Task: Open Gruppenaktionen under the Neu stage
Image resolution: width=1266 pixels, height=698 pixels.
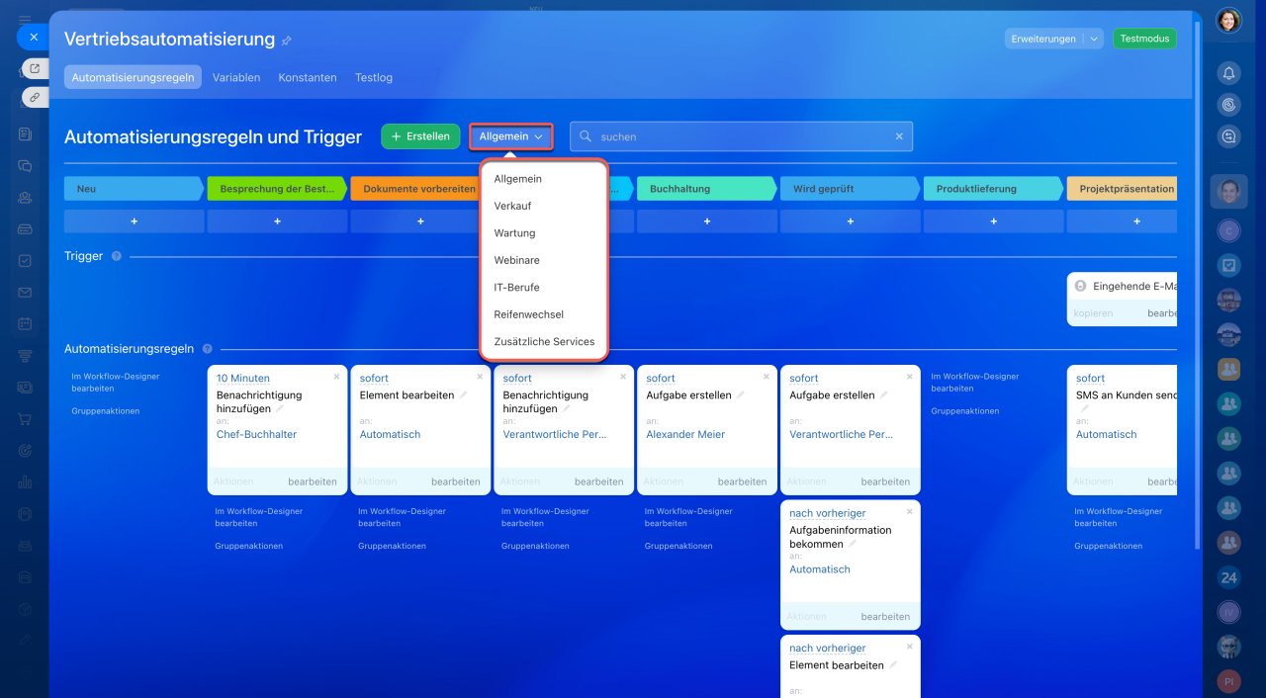Action: (106, 411)
